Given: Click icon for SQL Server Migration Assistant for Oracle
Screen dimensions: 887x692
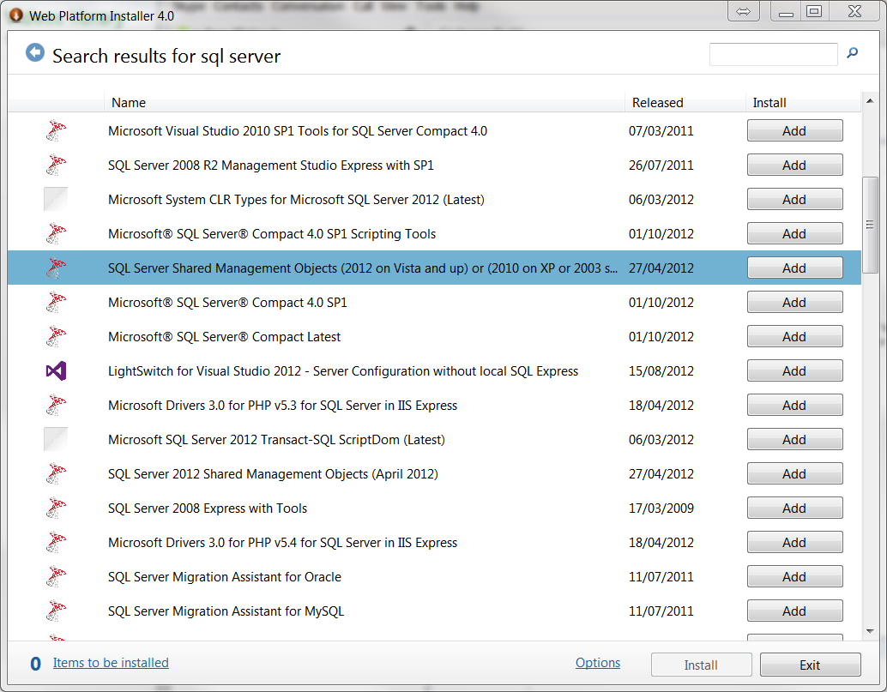Looking at the screenshot, I should [56, 577].
